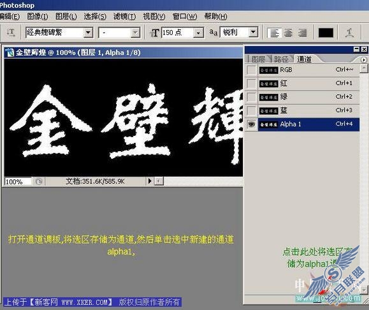Open channels panel flyout menu arrow
The height and width of the screenshot is (310, 369).
pos(363,60)
